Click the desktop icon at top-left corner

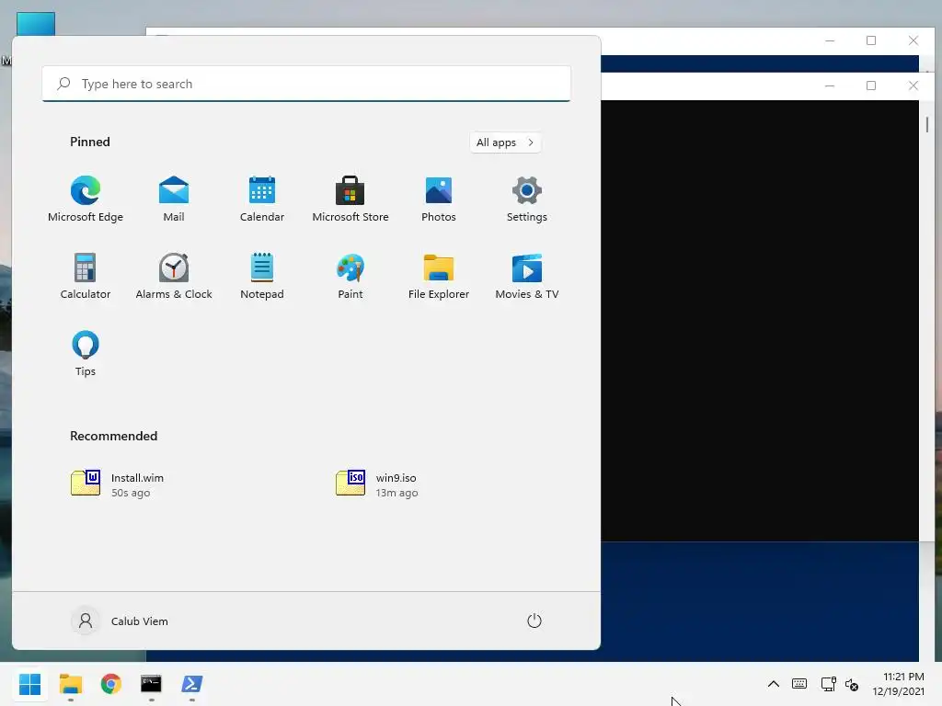(36, 24)
